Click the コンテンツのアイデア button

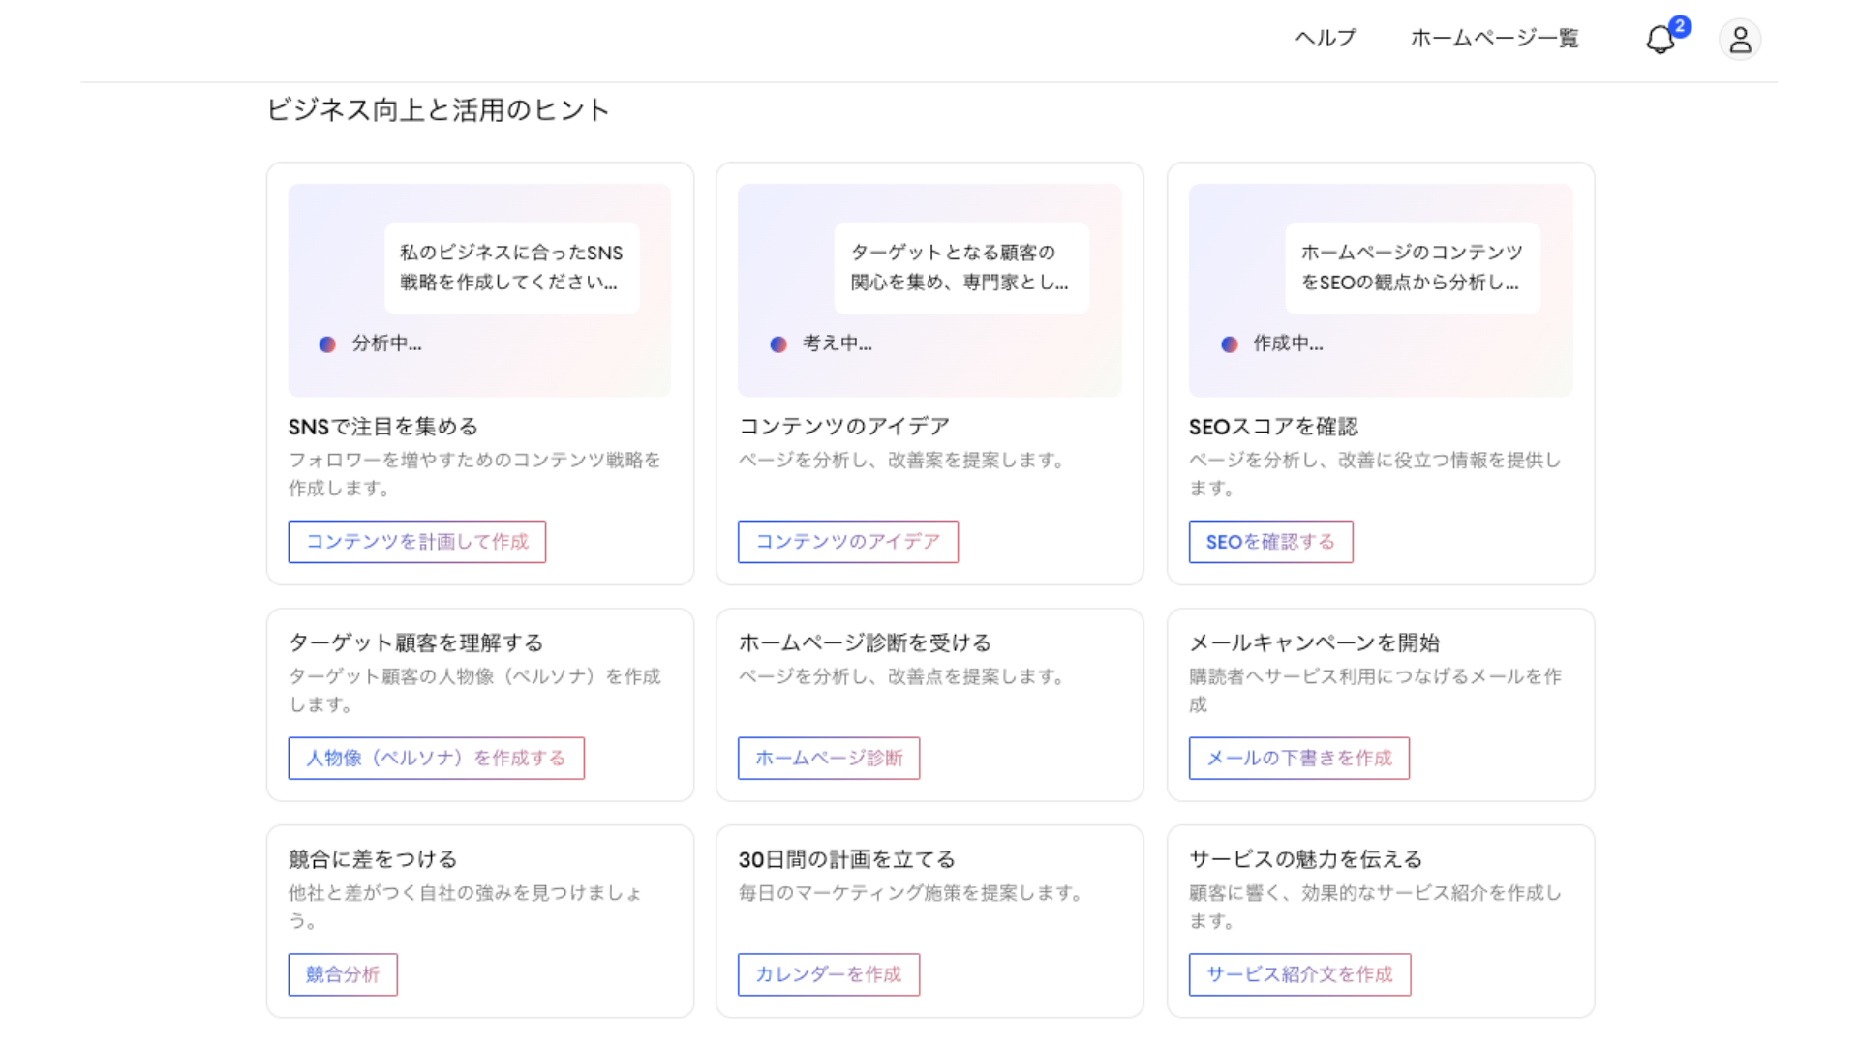(847, 542)
